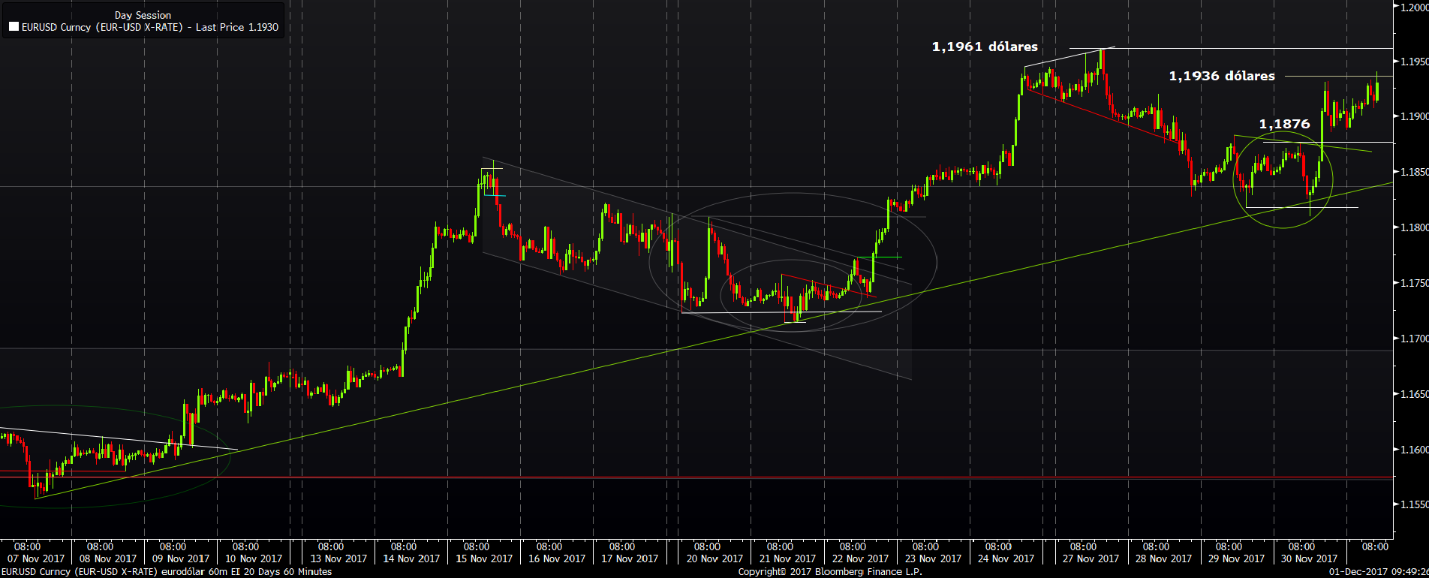The width and height of the screenshot is (1429, 578).
Task: Click the "1,1876" price annotation
Action: pos(1284,124)
